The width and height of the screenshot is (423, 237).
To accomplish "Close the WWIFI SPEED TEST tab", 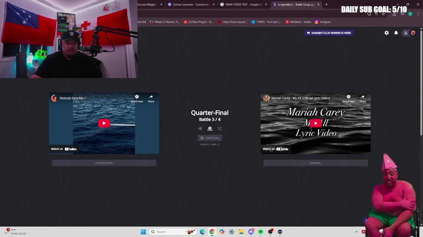I will [x=266, y=5].
